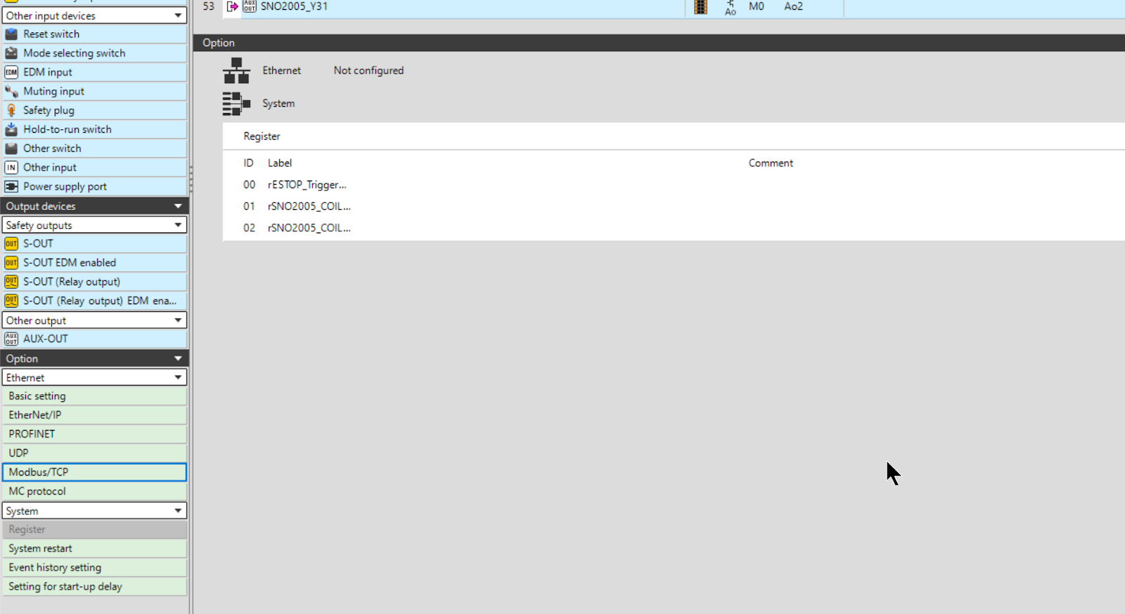The height and width of the screenshot is (614, 1125).
Task: Click the Ao2 cell in row 53
Action: point(794,6)
